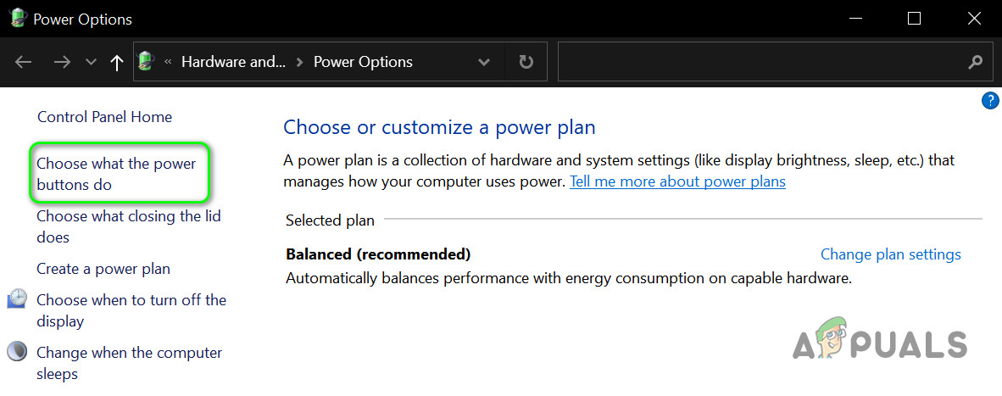Click the battery icon in address bar
This screenshot has width=1002, height=396.
coord(147,62)
